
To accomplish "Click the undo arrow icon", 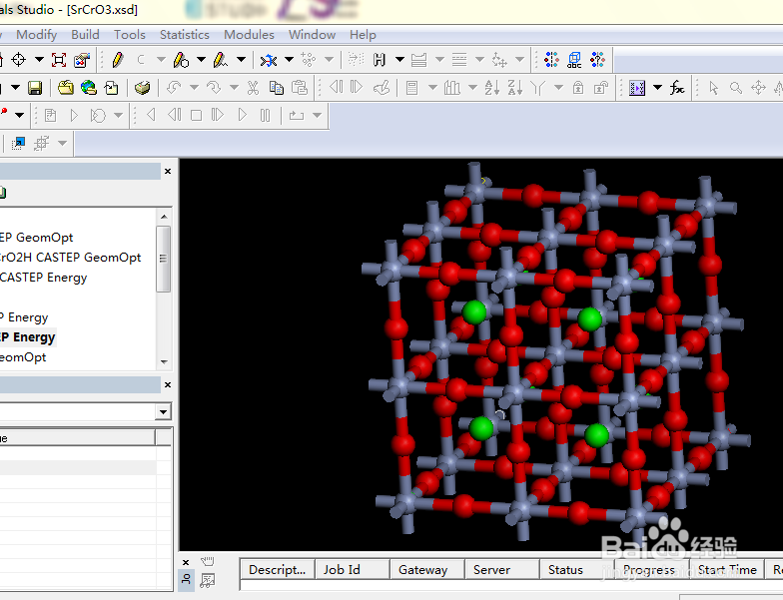I will pyautogui.click(x=174, y=88).
